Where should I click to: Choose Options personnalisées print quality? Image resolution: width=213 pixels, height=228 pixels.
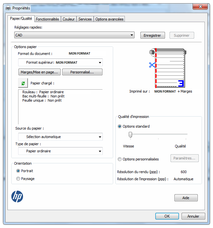[120, 159]
